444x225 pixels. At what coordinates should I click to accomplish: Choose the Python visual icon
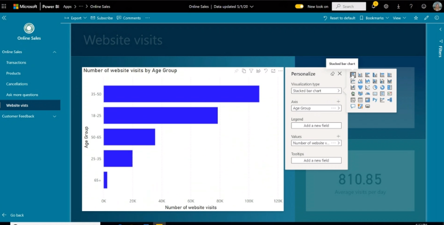(375, 100)
